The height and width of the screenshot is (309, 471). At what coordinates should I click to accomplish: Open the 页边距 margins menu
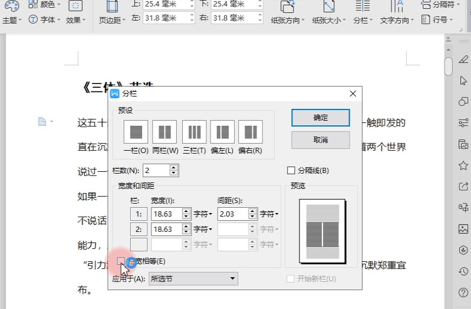coord(112,12)
